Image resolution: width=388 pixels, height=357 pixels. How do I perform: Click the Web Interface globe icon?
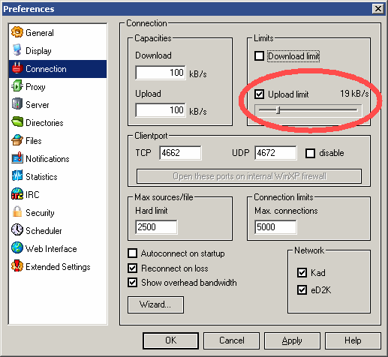pos(17,248)
